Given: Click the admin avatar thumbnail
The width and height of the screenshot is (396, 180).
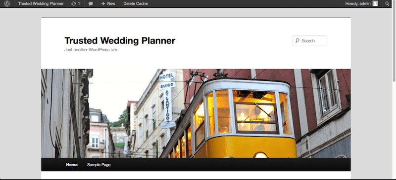Looking at the screenshot, I should [x=375, y=3].
